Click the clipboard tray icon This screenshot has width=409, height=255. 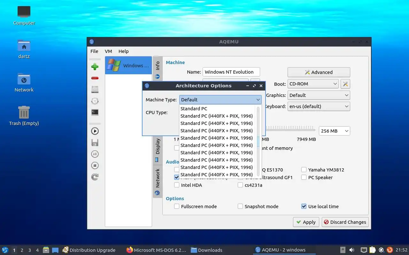tap(372, 250)
